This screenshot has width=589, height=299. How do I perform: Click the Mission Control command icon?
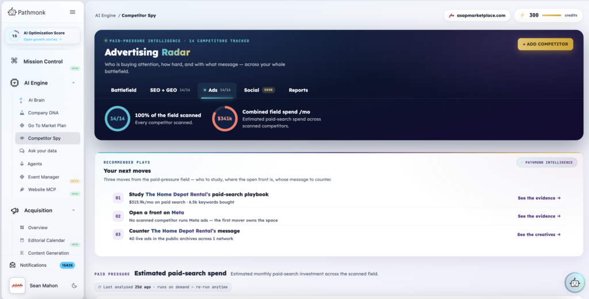tap(14, 61)
